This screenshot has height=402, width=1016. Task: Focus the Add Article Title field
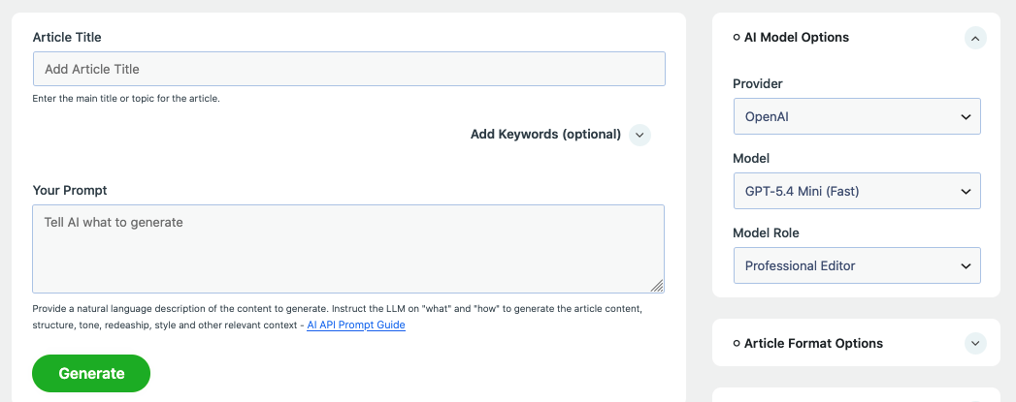coord(349,69)
